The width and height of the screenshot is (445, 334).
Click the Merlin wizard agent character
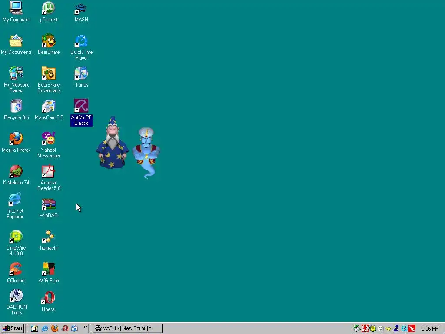click(x=113, y=143)
